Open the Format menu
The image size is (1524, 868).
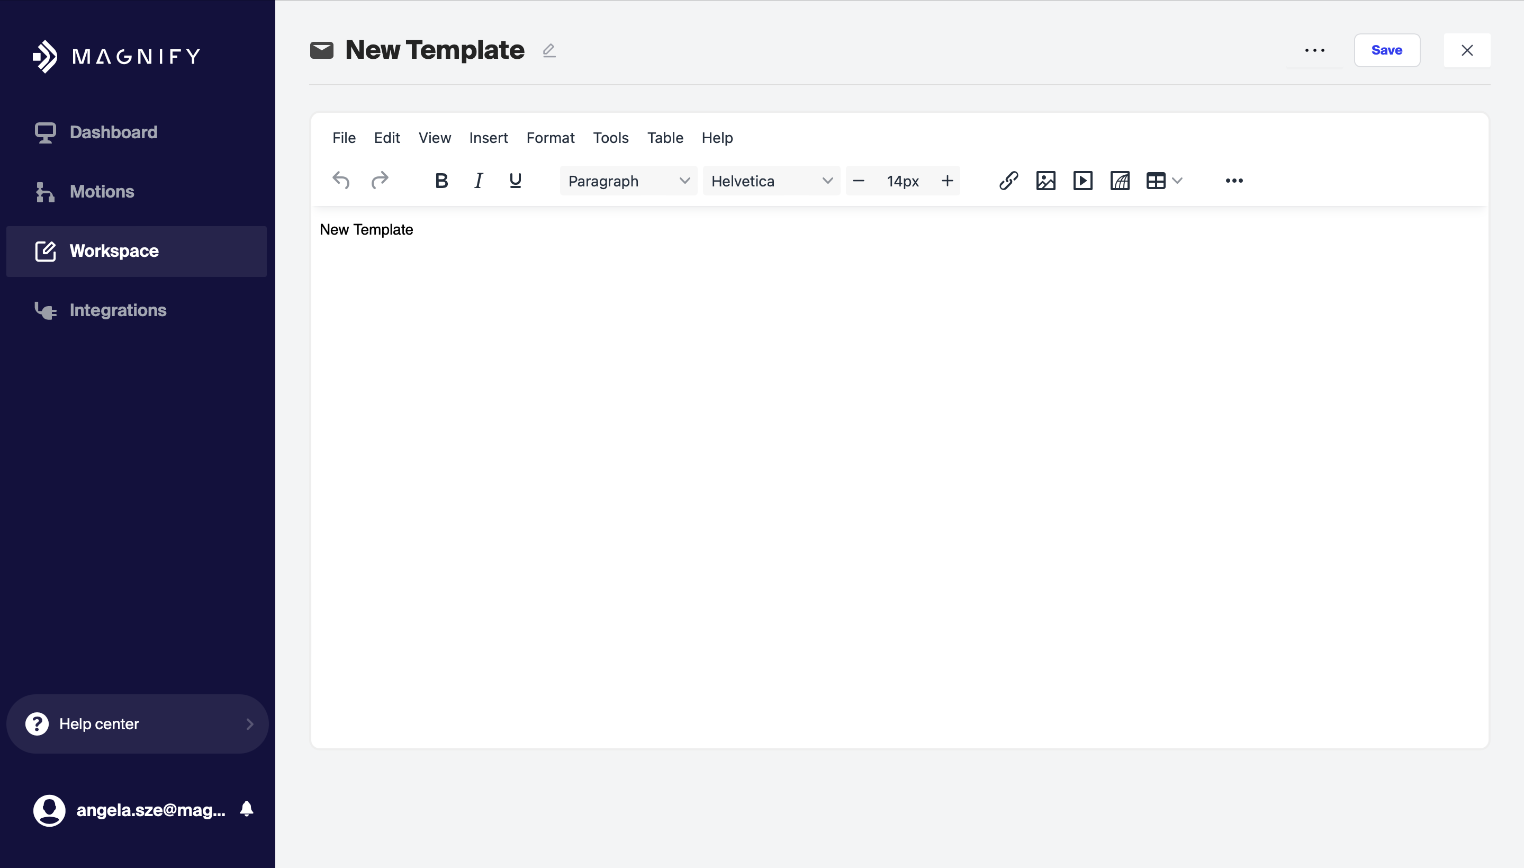tap(550, 138)
